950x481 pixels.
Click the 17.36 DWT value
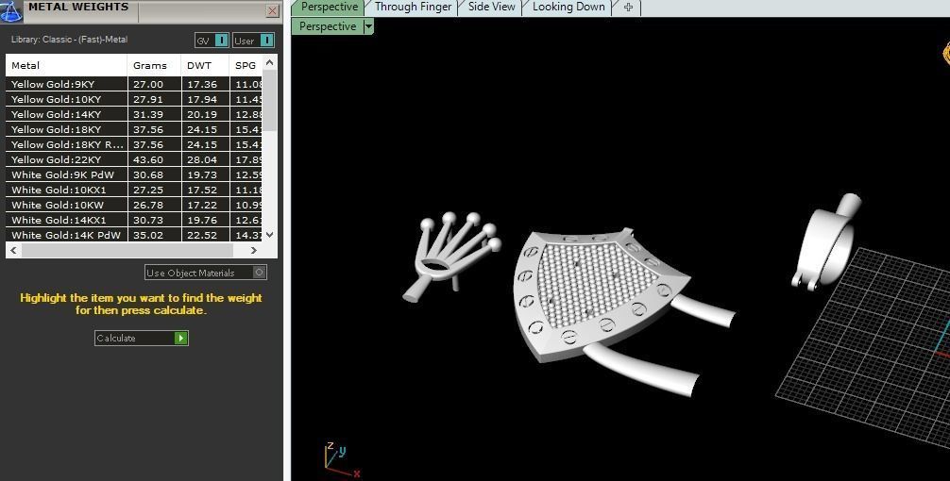[202, 84]
